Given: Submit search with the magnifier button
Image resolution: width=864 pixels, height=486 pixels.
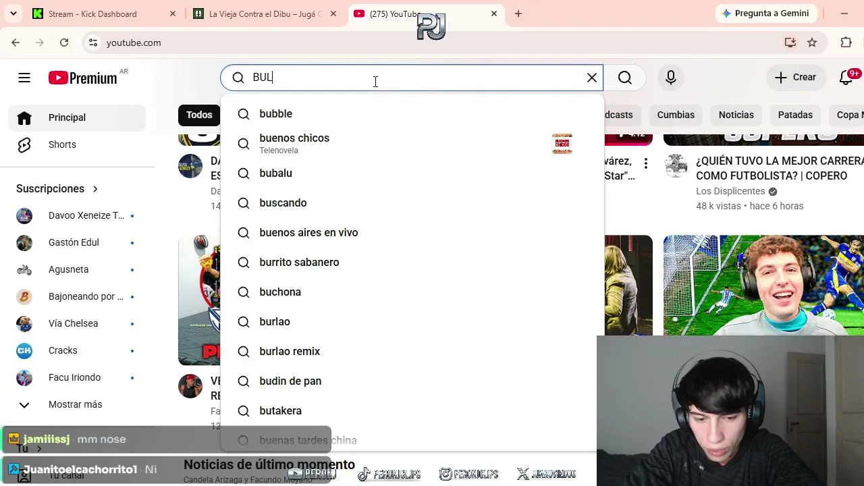Looking at the screenshot, I should [625, 78].
